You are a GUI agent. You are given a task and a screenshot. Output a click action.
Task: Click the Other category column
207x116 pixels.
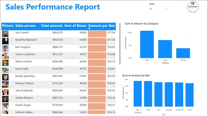tap(183, 53)
